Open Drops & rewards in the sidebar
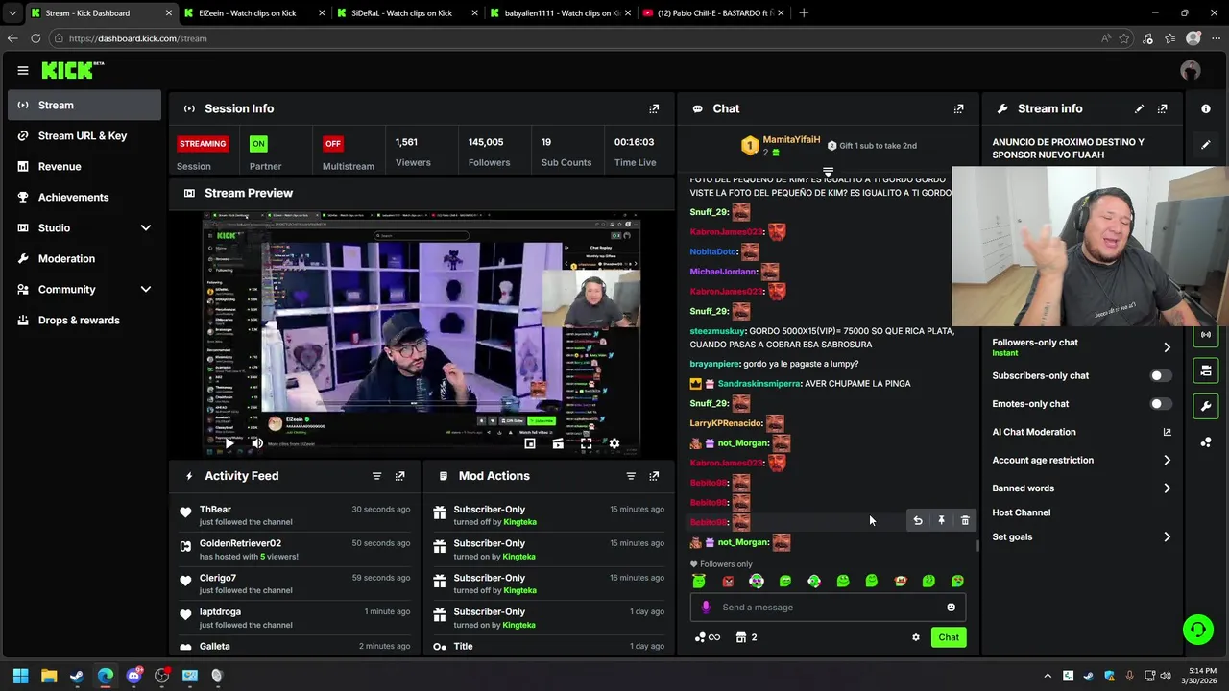This screenshot has height=691, width=1229. [x=84, y=320]
